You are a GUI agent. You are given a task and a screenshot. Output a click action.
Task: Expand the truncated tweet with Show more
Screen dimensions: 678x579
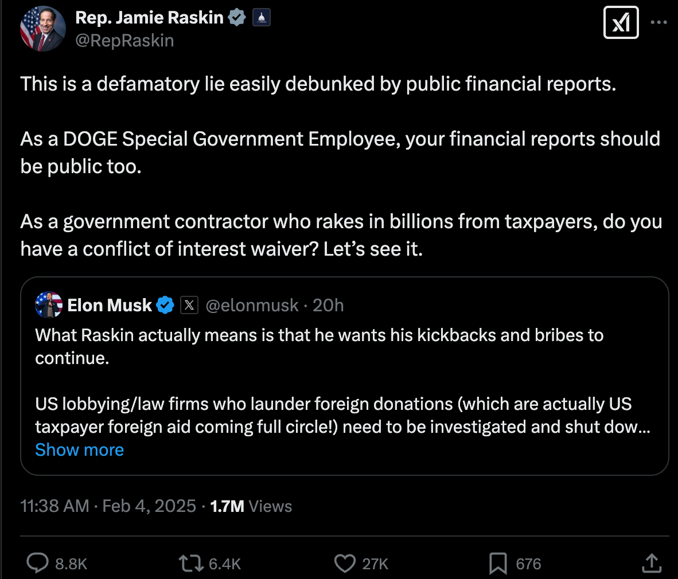[79, 449]
